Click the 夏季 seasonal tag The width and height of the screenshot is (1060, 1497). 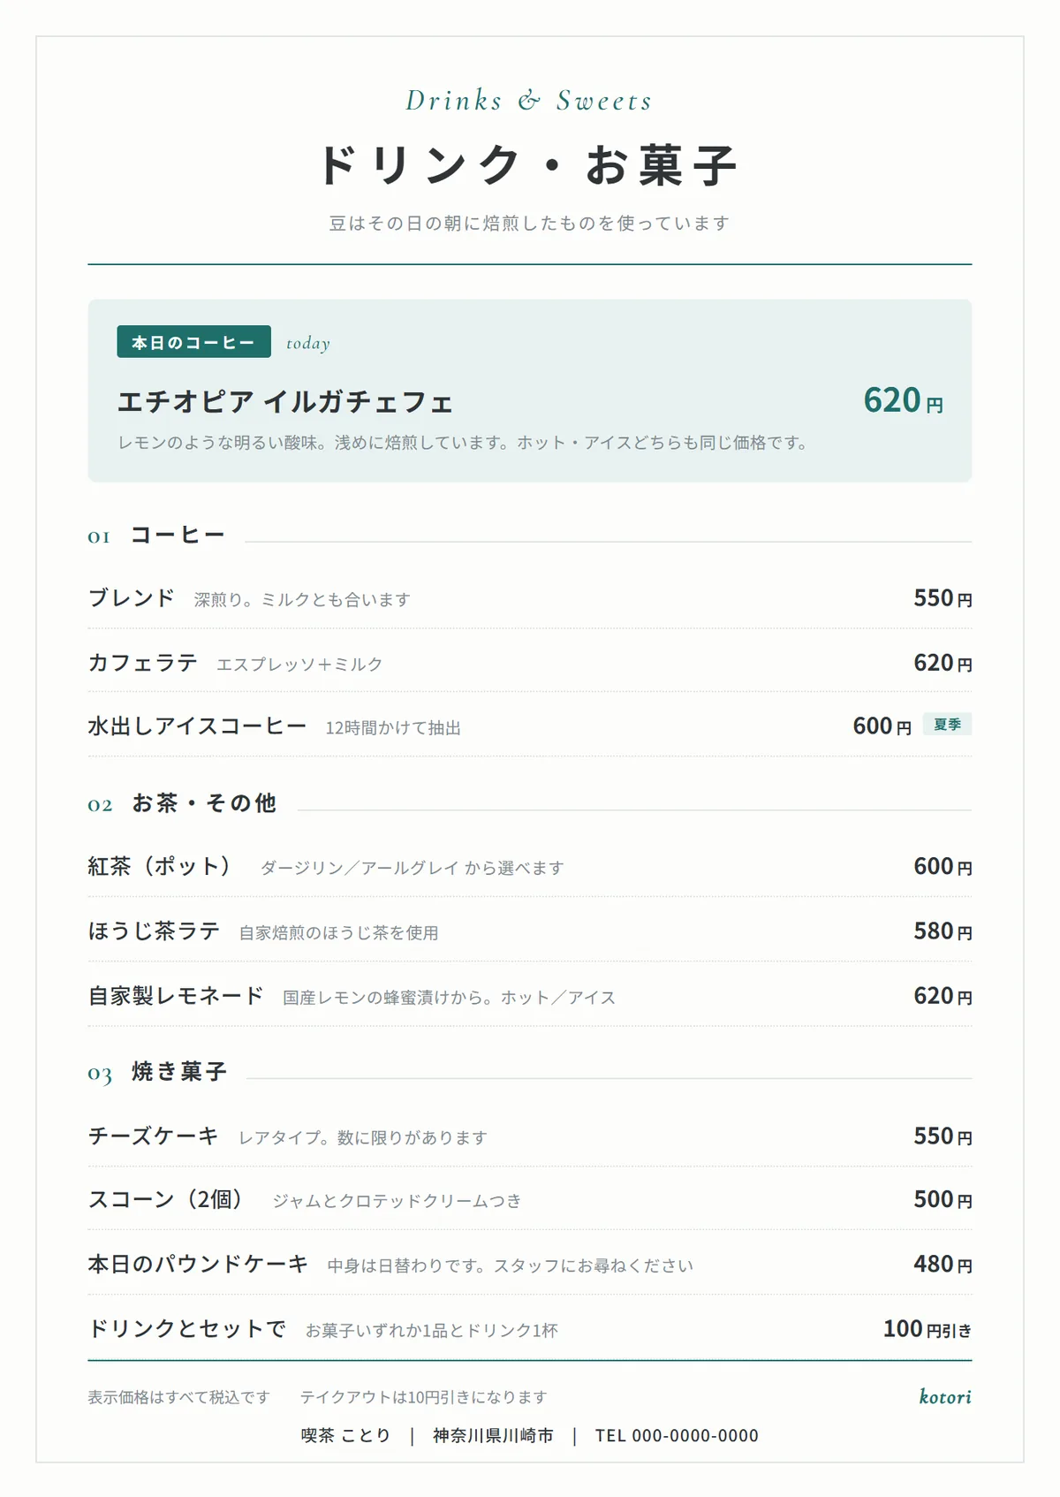[x=947, y=724]
